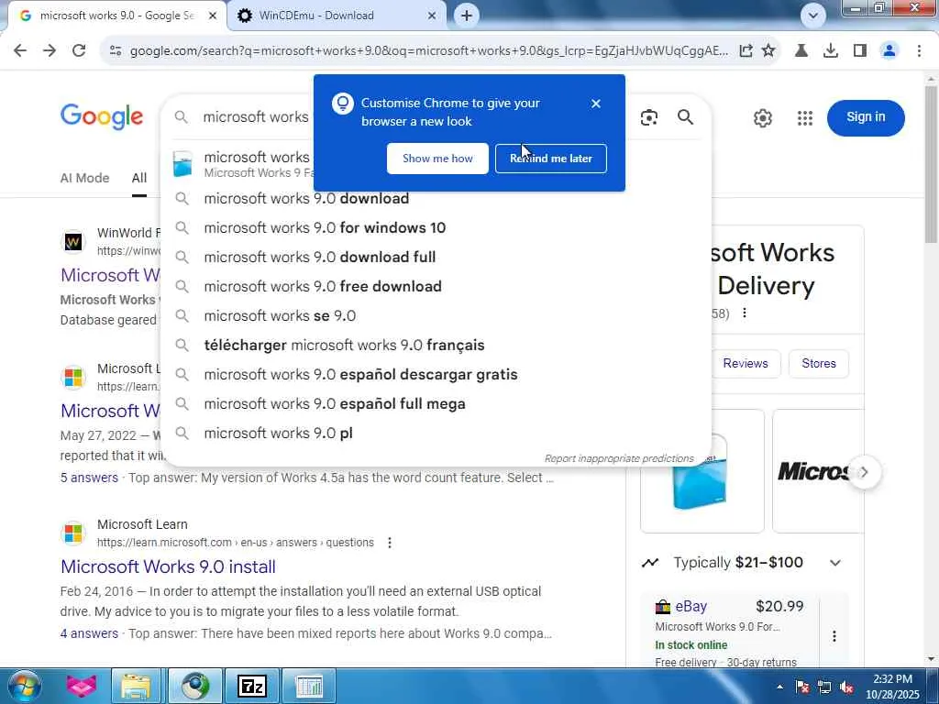
Task: Click the Google logo
Action: [102, 116]
